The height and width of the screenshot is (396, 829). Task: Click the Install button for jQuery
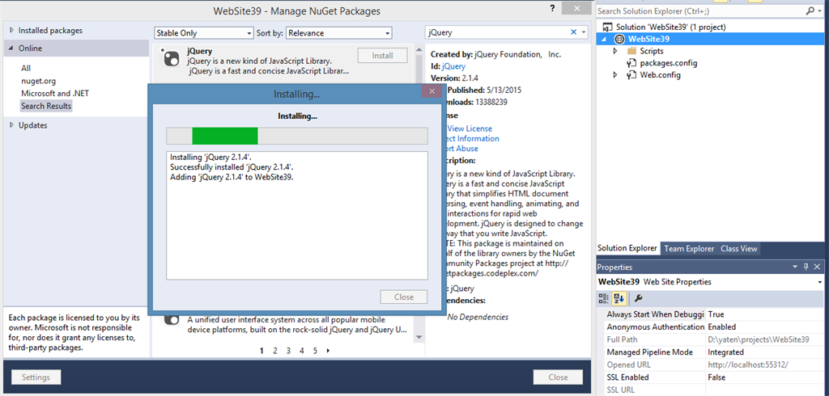point(383,56)
